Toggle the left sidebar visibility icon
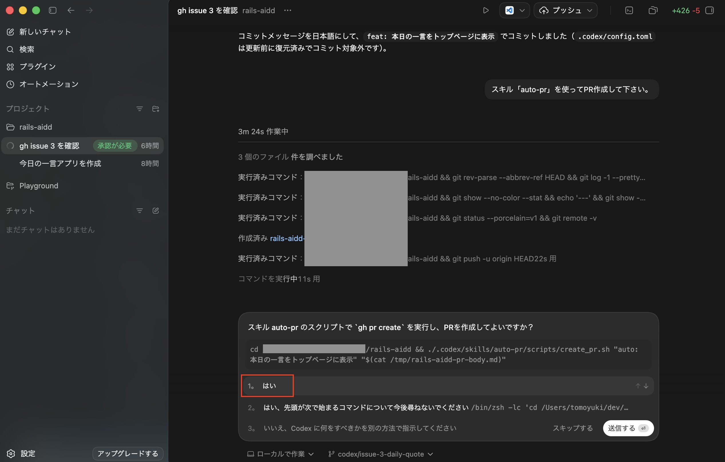The height and width of the screenshot is (462, 725). (x=53, y=11)
